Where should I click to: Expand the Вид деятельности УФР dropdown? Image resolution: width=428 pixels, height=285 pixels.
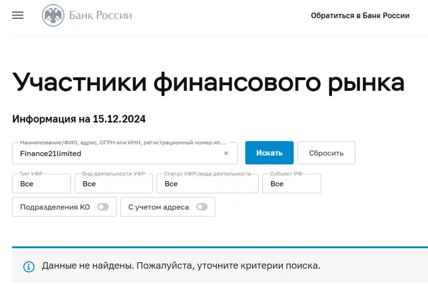[x=114, y=184]
